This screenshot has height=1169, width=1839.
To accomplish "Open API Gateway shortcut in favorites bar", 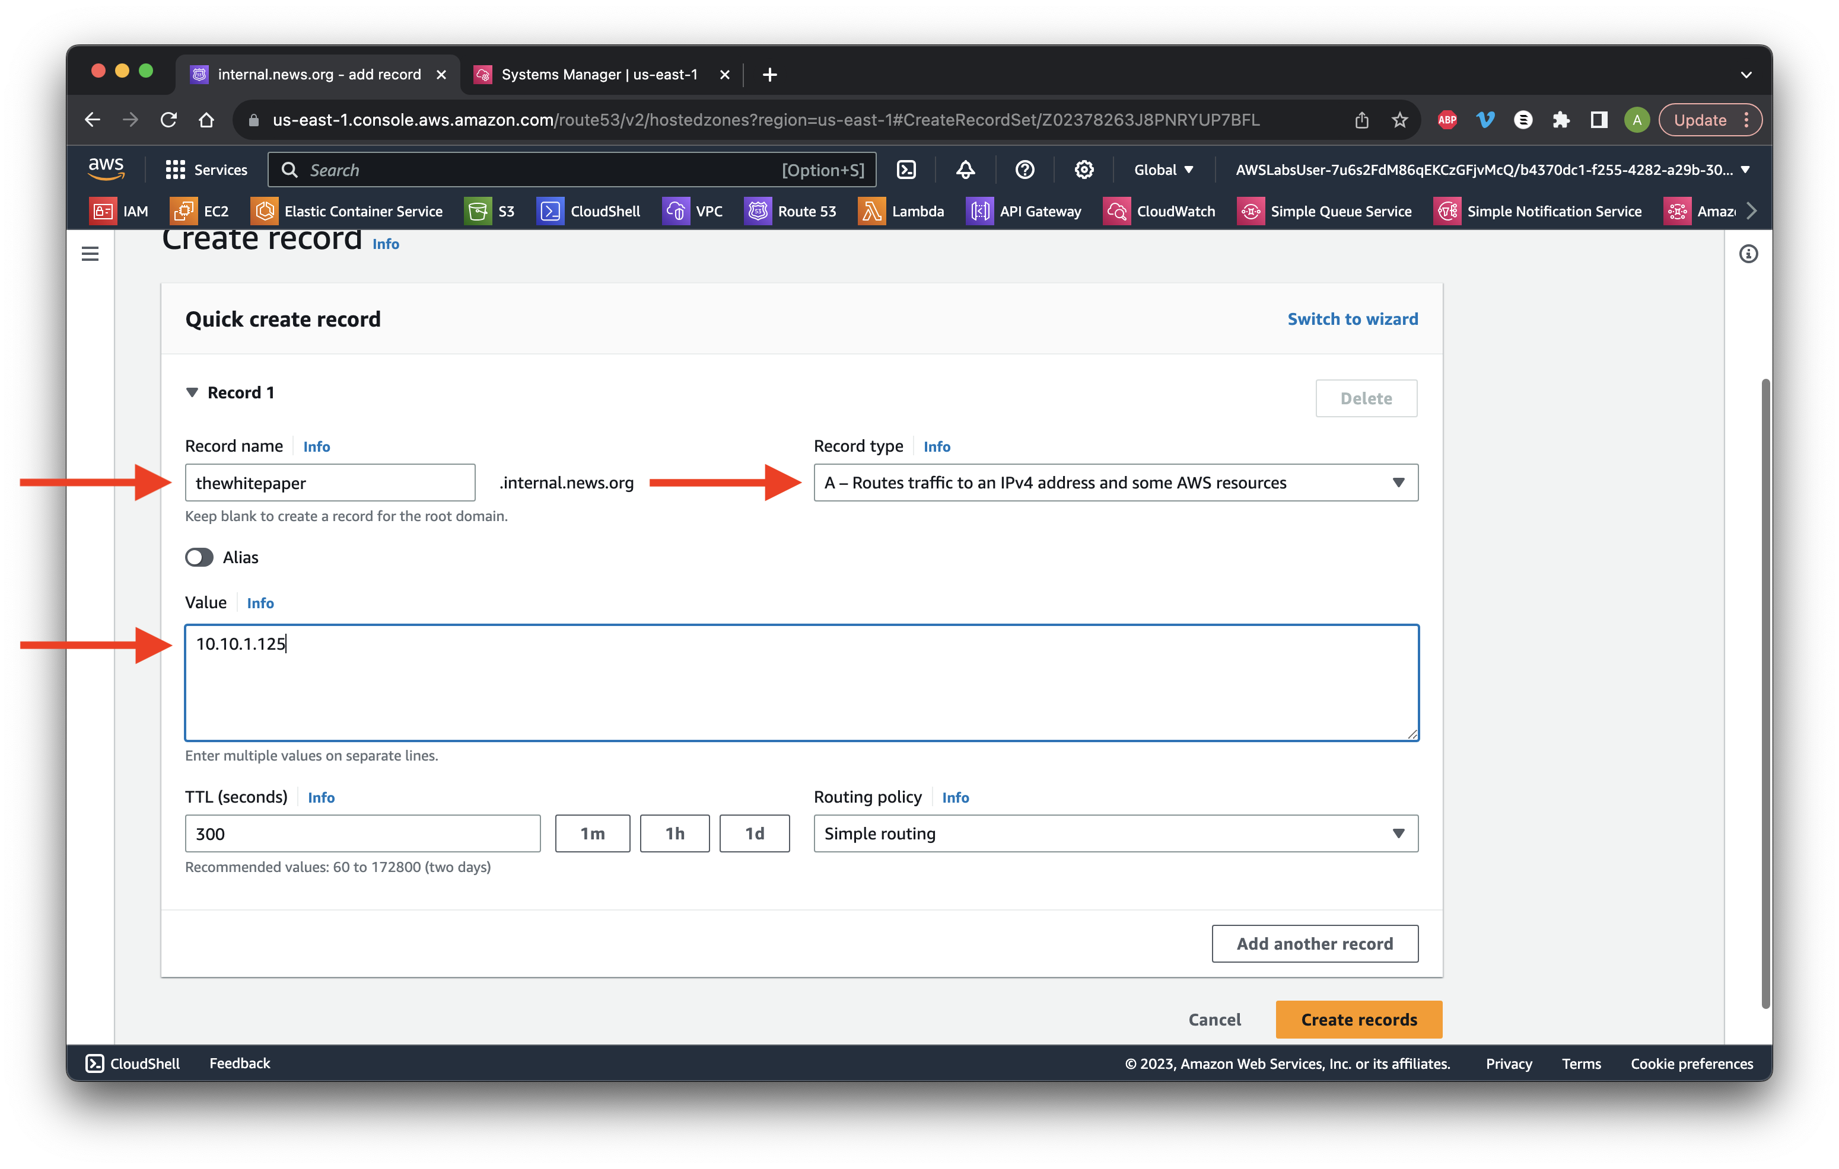I will point(1023,212).
